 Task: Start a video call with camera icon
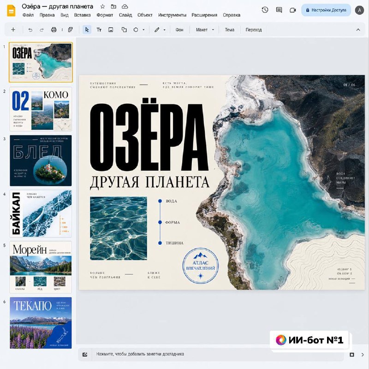click(x=292, y=10)
